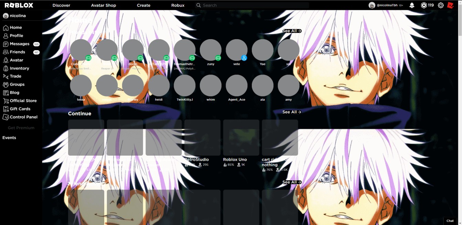This screenshot has width=462, height=225.
Task: Open the notifications bell
Action: [x=412, y=5]
